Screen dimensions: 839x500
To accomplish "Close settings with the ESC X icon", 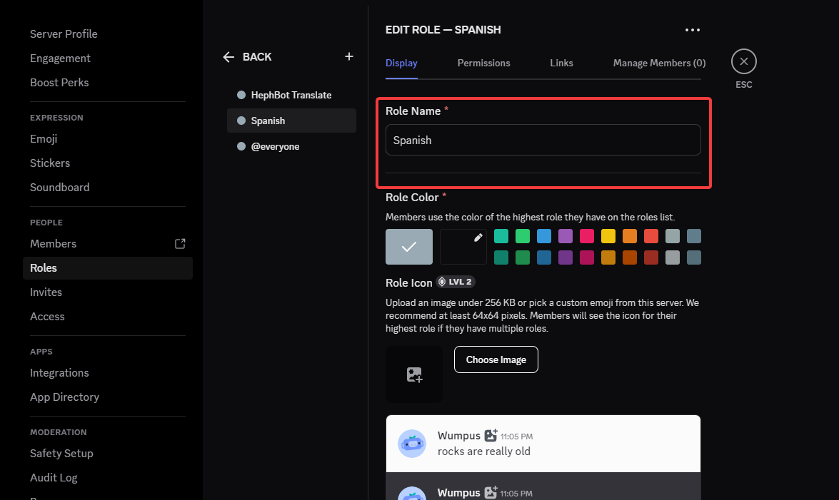I will [743, 62].
